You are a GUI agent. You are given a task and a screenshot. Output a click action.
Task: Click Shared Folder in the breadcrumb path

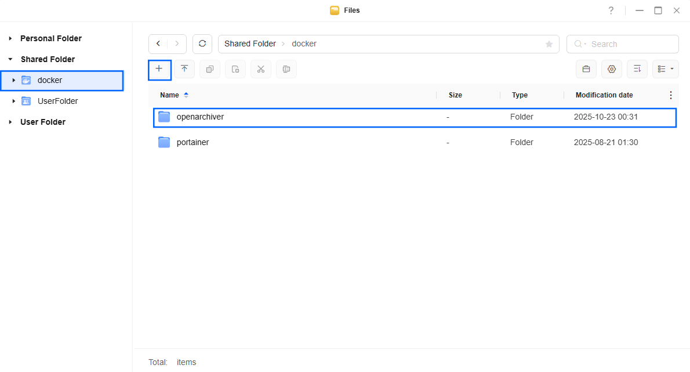(x=250, y=44)
